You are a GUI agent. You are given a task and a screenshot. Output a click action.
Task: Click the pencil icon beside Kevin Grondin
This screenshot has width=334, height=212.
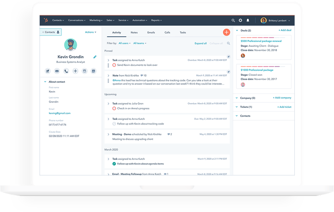(x=95, y=57)
